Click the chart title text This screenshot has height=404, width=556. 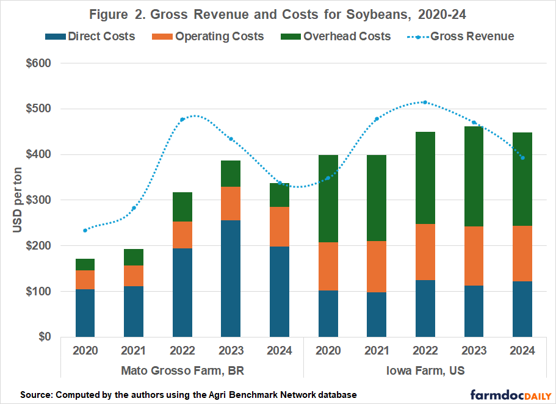point(278,13)
